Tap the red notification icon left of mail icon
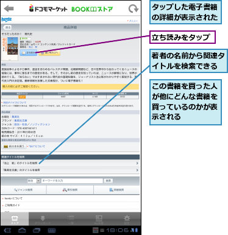228x235 pixels. click(x=96, y=230)
